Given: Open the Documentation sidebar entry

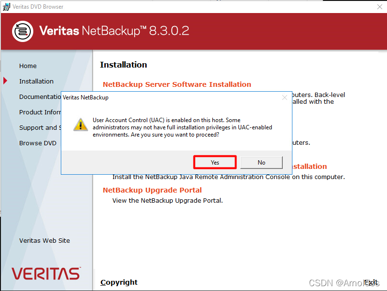Looking at the screenshot, I should [40, 97].
